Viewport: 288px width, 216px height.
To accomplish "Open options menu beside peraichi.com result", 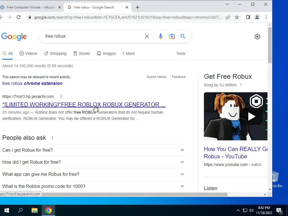I will pyautogui.click(x=61, y=96).
